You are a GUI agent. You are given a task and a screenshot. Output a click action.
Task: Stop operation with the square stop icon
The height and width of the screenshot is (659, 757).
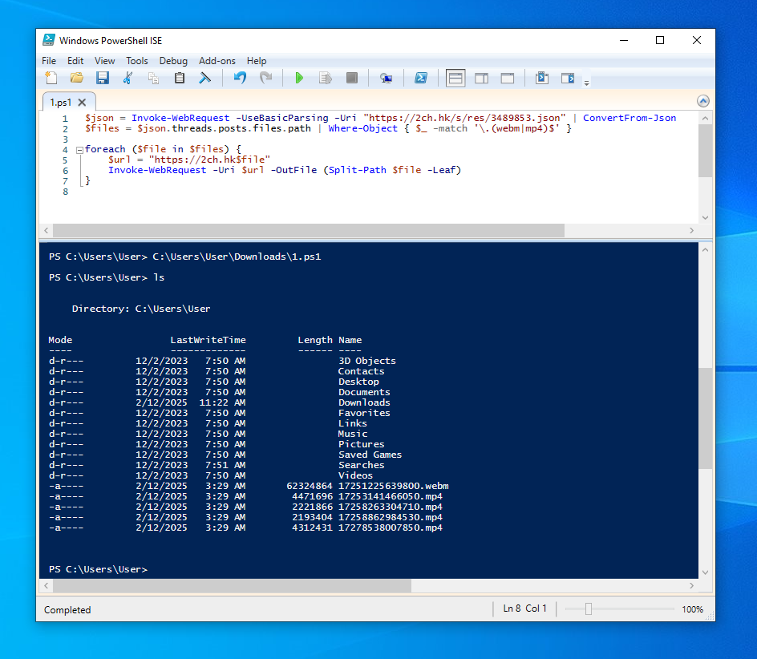[352, 78]
